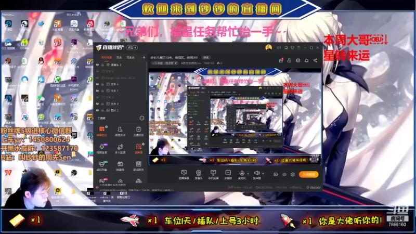Click the 修改 button next to the stream title
This screenshot has width=416, height=234.
206,58
